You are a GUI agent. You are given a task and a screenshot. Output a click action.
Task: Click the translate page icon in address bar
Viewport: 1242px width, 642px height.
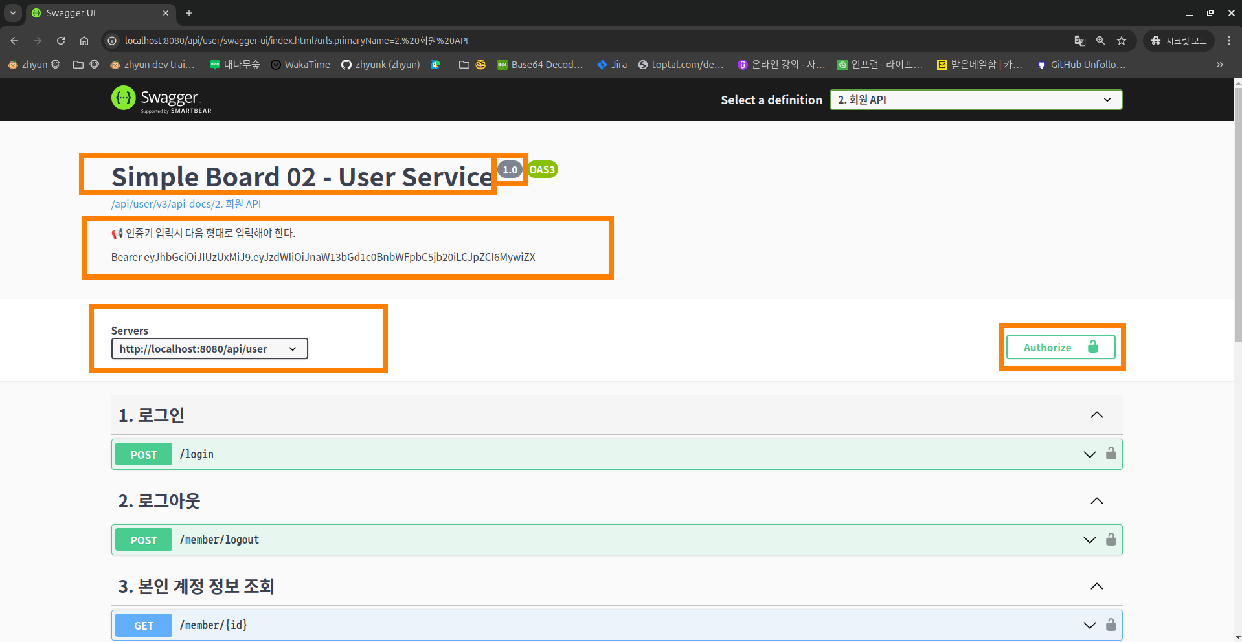[x=1079, y=41]
